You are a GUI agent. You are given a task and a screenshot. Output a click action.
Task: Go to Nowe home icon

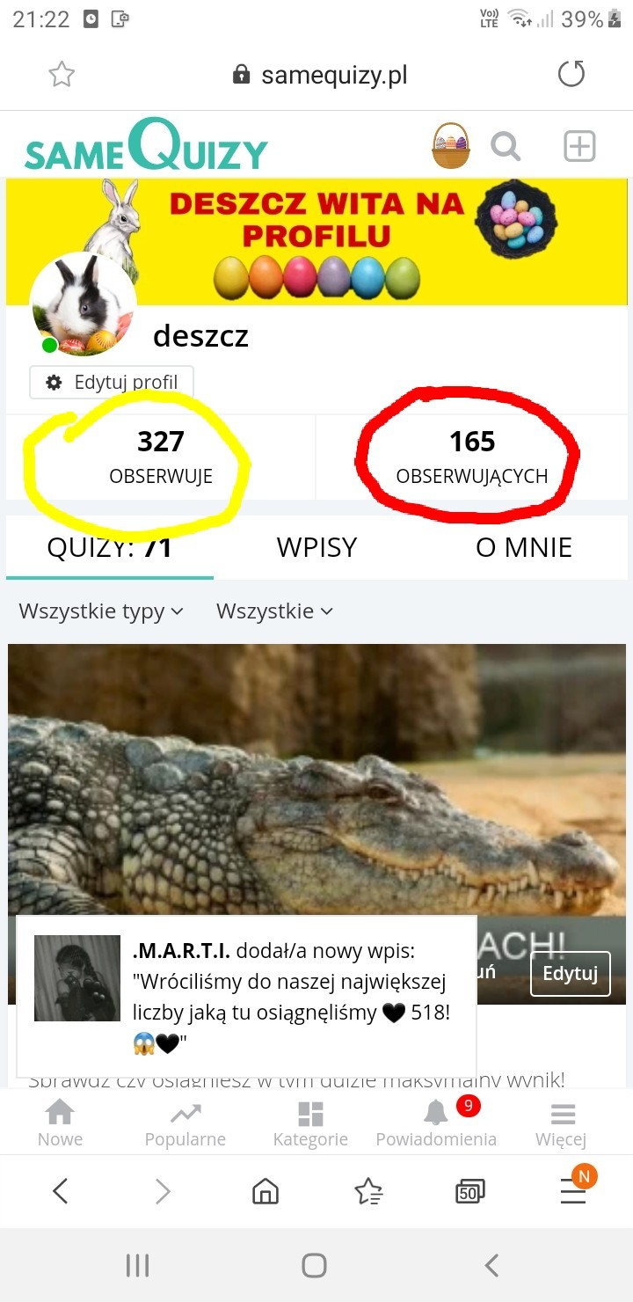point(60,1123)
